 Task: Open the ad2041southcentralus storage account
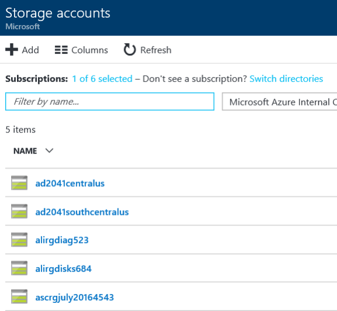82,212
